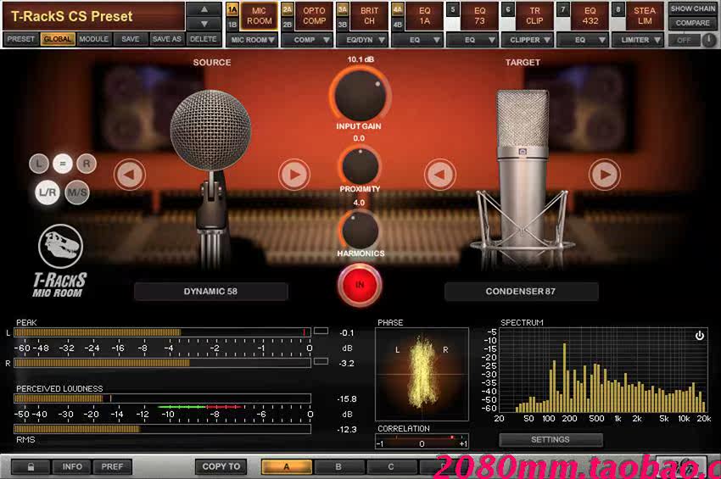Image resolution: width=721 pixels, height=479 pixels.
Task: Open the STEA LIM module slot
Action: point(645,16)
